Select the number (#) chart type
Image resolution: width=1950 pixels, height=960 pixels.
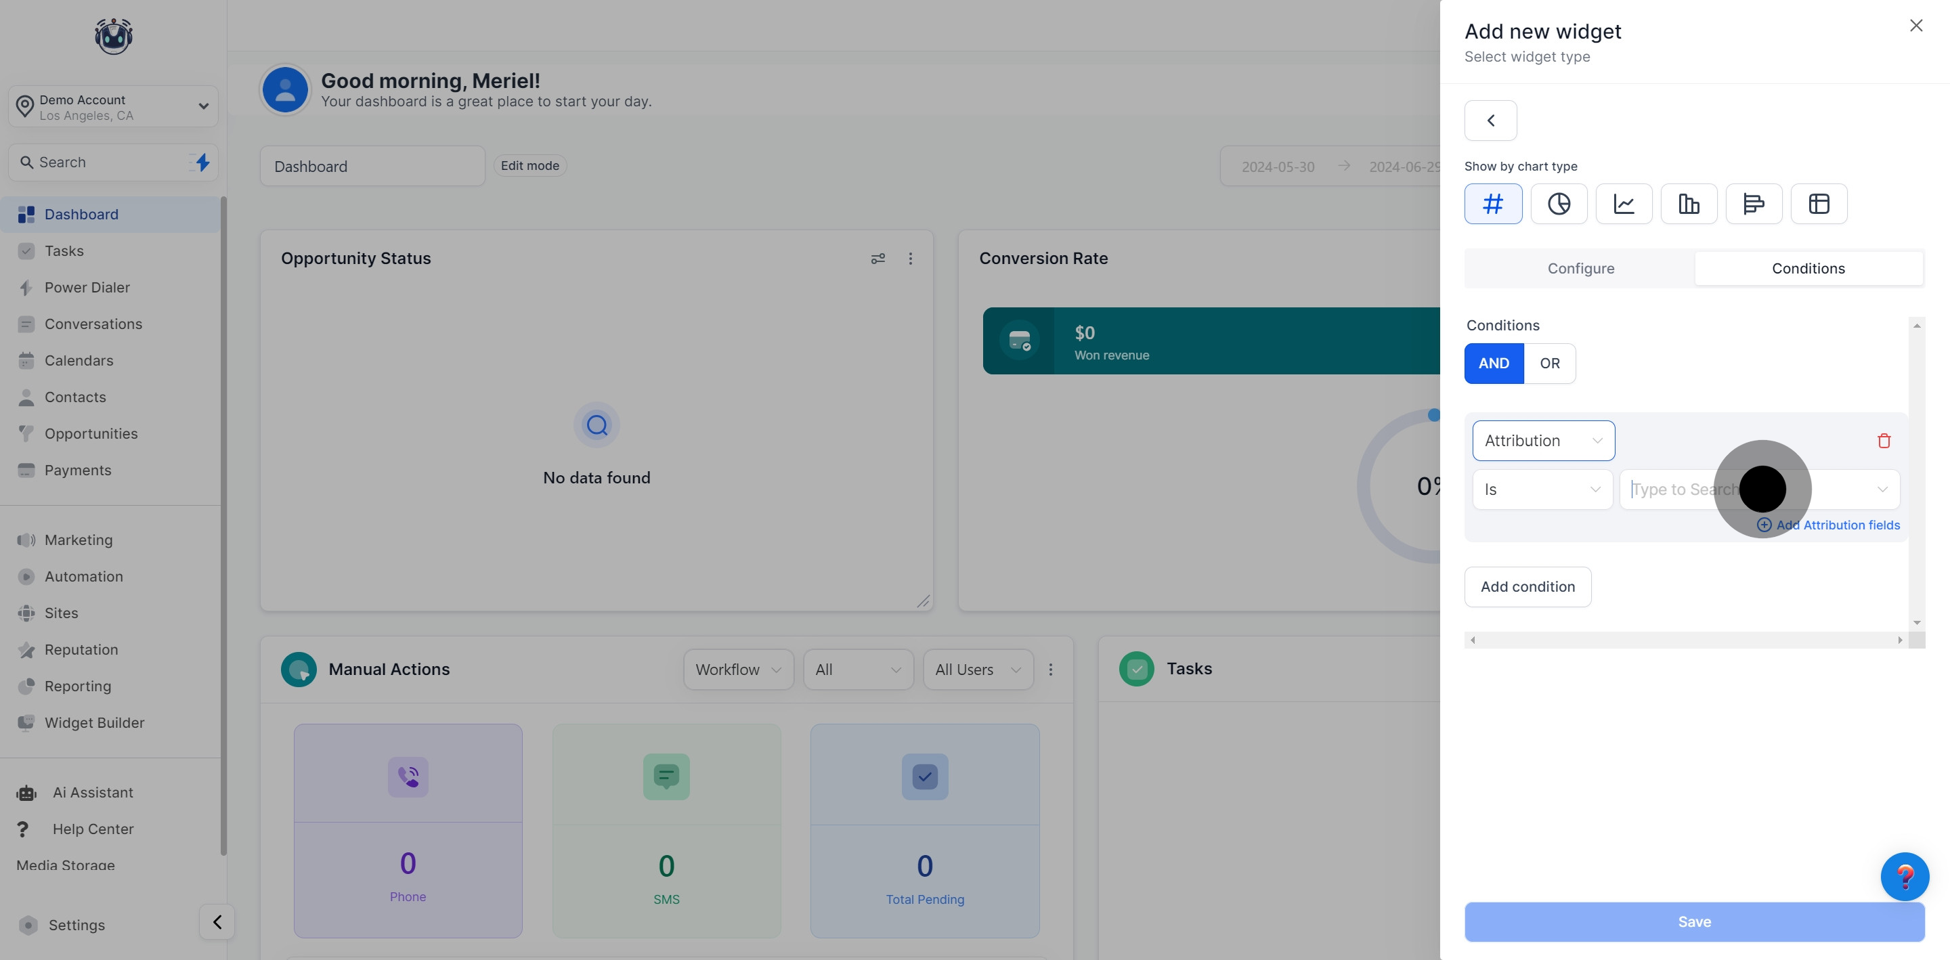[1493, 204]
